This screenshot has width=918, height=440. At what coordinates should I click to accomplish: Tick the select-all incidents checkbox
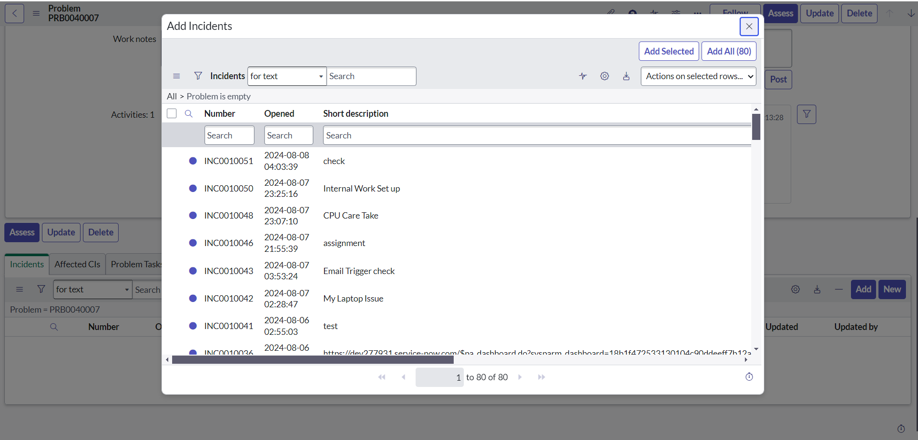click(172, 113)
